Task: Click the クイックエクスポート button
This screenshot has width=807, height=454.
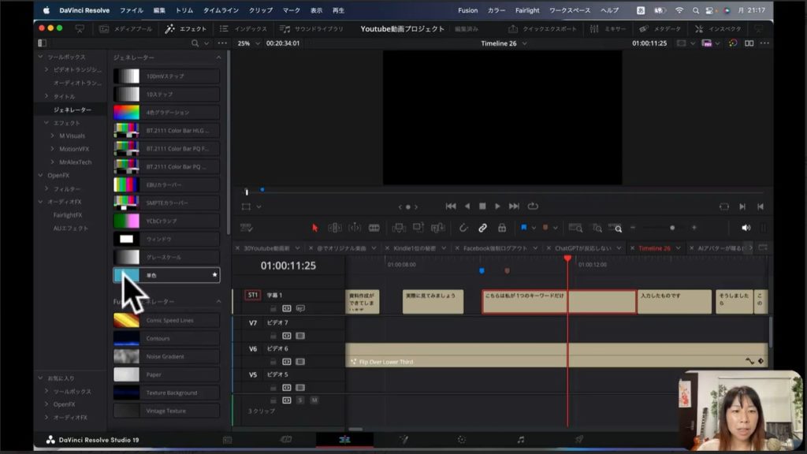Action: coord(543,28)
